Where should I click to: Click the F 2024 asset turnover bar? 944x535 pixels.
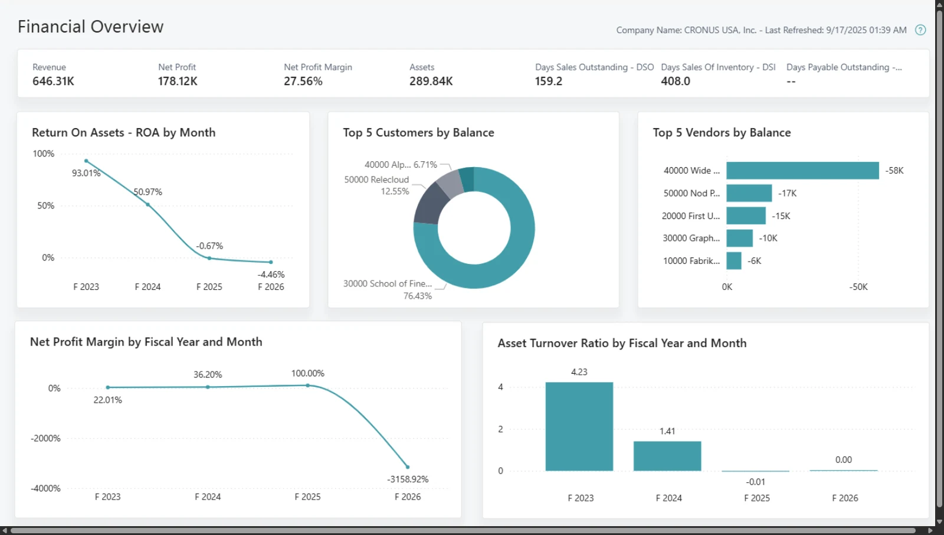tap(667, 456)
